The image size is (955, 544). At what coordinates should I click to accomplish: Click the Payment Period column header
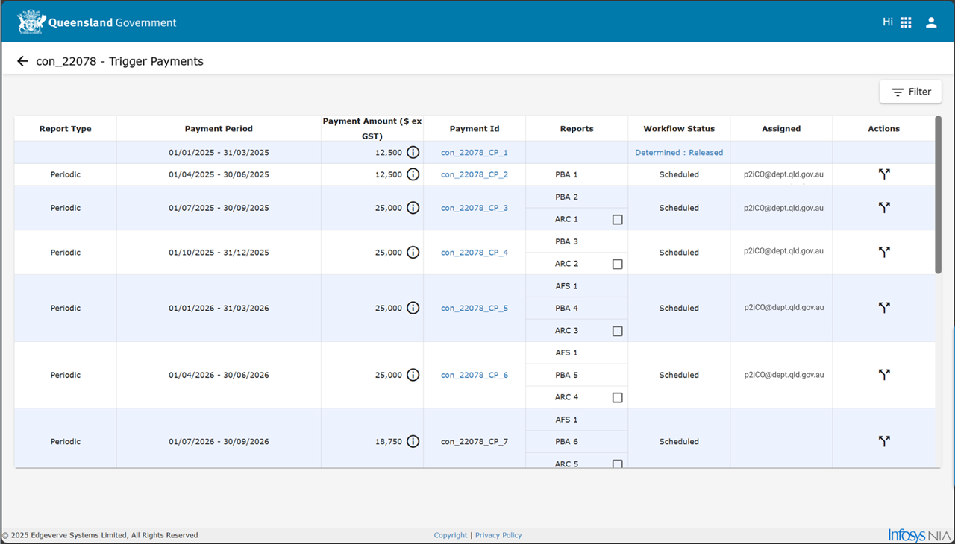tap(219, 129)
